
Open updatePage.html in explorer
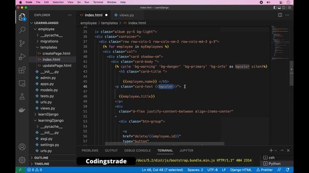click(57, 66)
